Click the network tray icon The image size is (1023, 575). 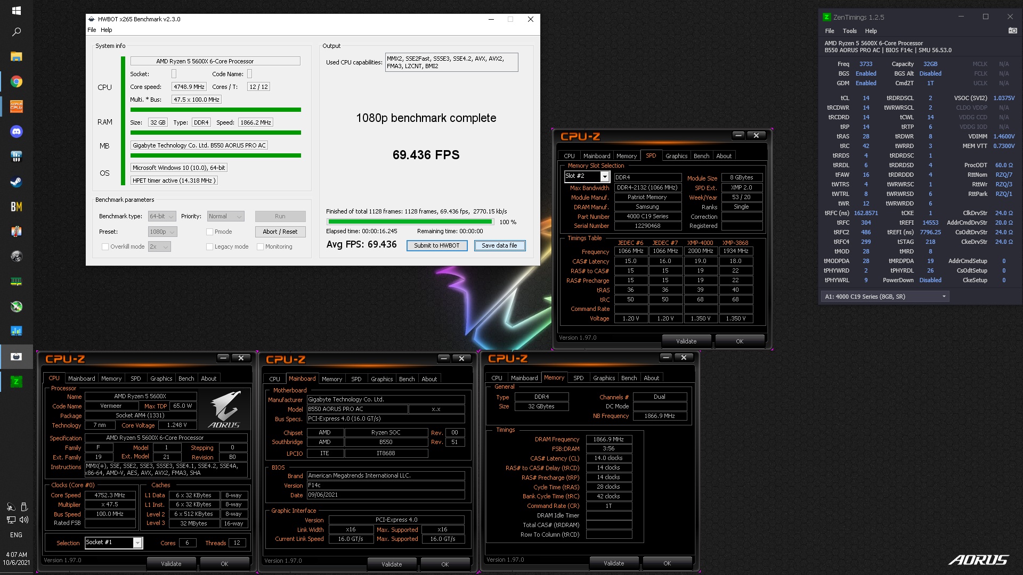[x=11, y=520]
